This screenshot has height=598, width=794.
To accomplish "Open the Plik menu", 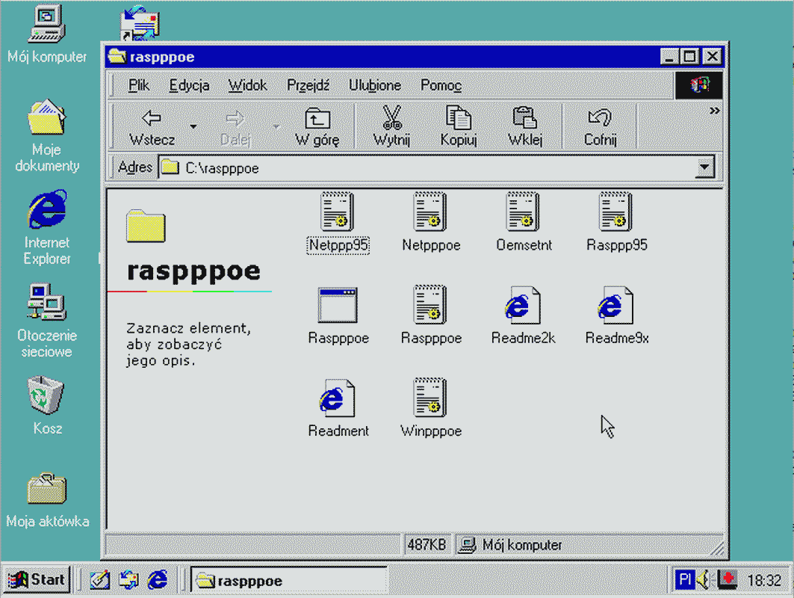I will 138,85.
